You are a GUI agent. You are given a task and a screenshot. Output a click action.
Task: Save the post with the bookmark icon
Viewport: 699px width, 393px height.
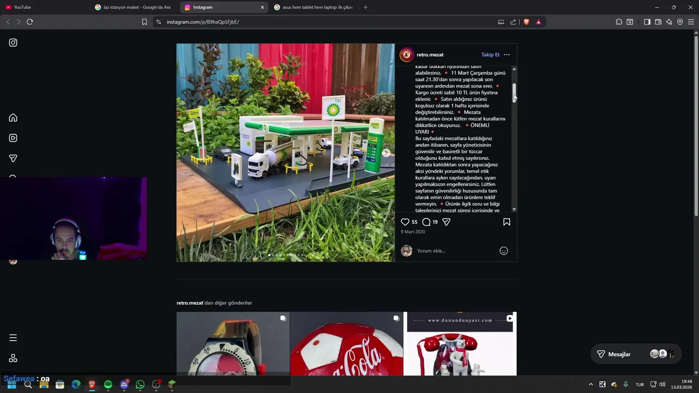click(x=507, y=222)
